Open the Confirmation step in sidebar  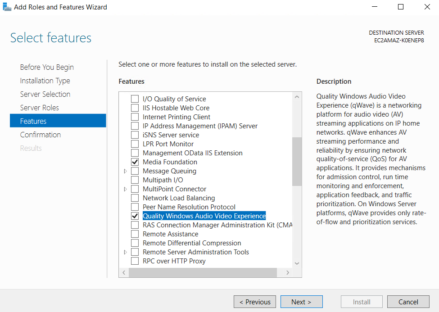41,135
